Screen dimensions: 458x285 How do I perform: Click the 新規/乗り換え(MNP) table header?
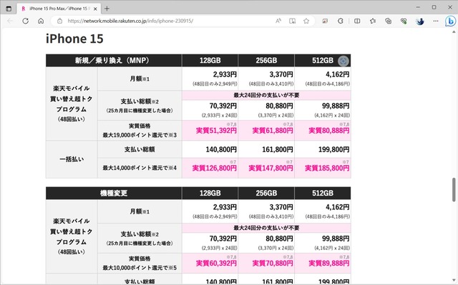pos(114,60)
